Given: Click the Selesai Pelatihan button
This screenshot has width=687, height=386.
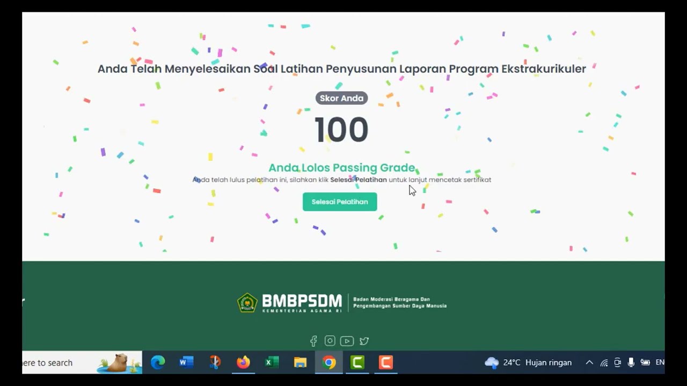Looking at the screenshot, I should coord(340,202).
